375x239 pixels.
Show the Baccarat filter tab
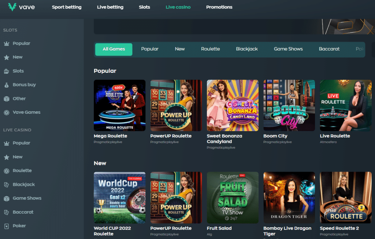tap(329, 49)
